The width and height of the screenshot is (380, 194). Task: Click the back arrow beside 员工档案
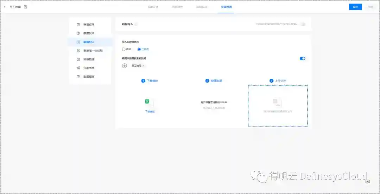click(x=5, y=7)
